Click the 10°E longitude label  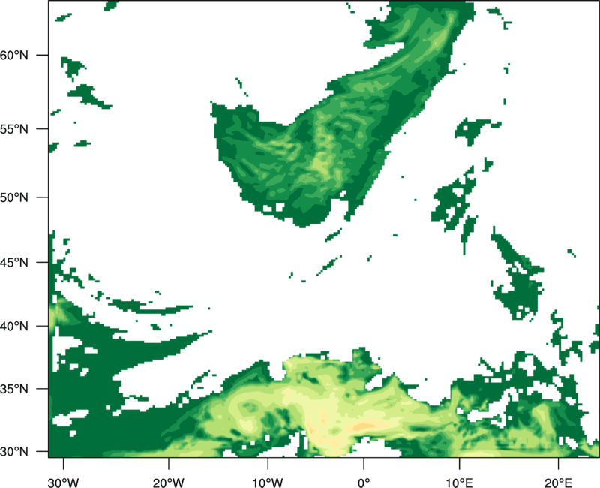(459, 483)
